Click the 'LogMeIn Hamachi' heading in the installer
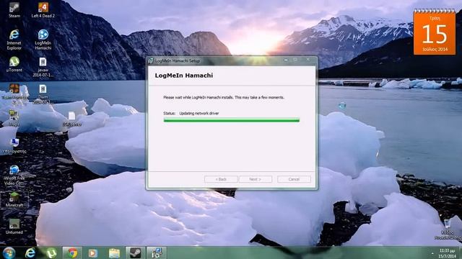 (184, 76)
